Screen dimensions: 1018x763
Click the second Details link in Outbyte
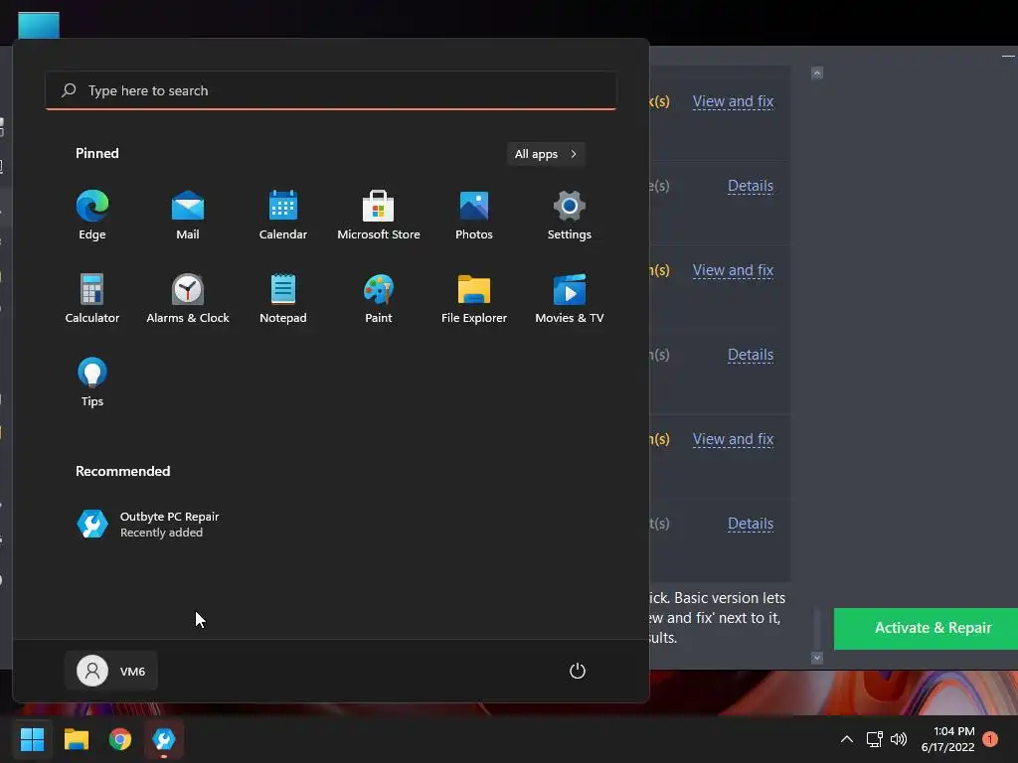pyautogui.click(x=751, y=355)
